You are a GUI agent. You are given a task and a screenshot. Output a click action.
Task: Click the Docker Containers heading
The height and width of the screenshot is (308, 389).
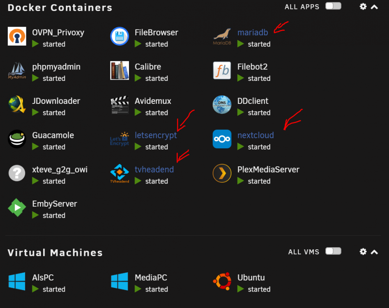click(x=60, y=8)
